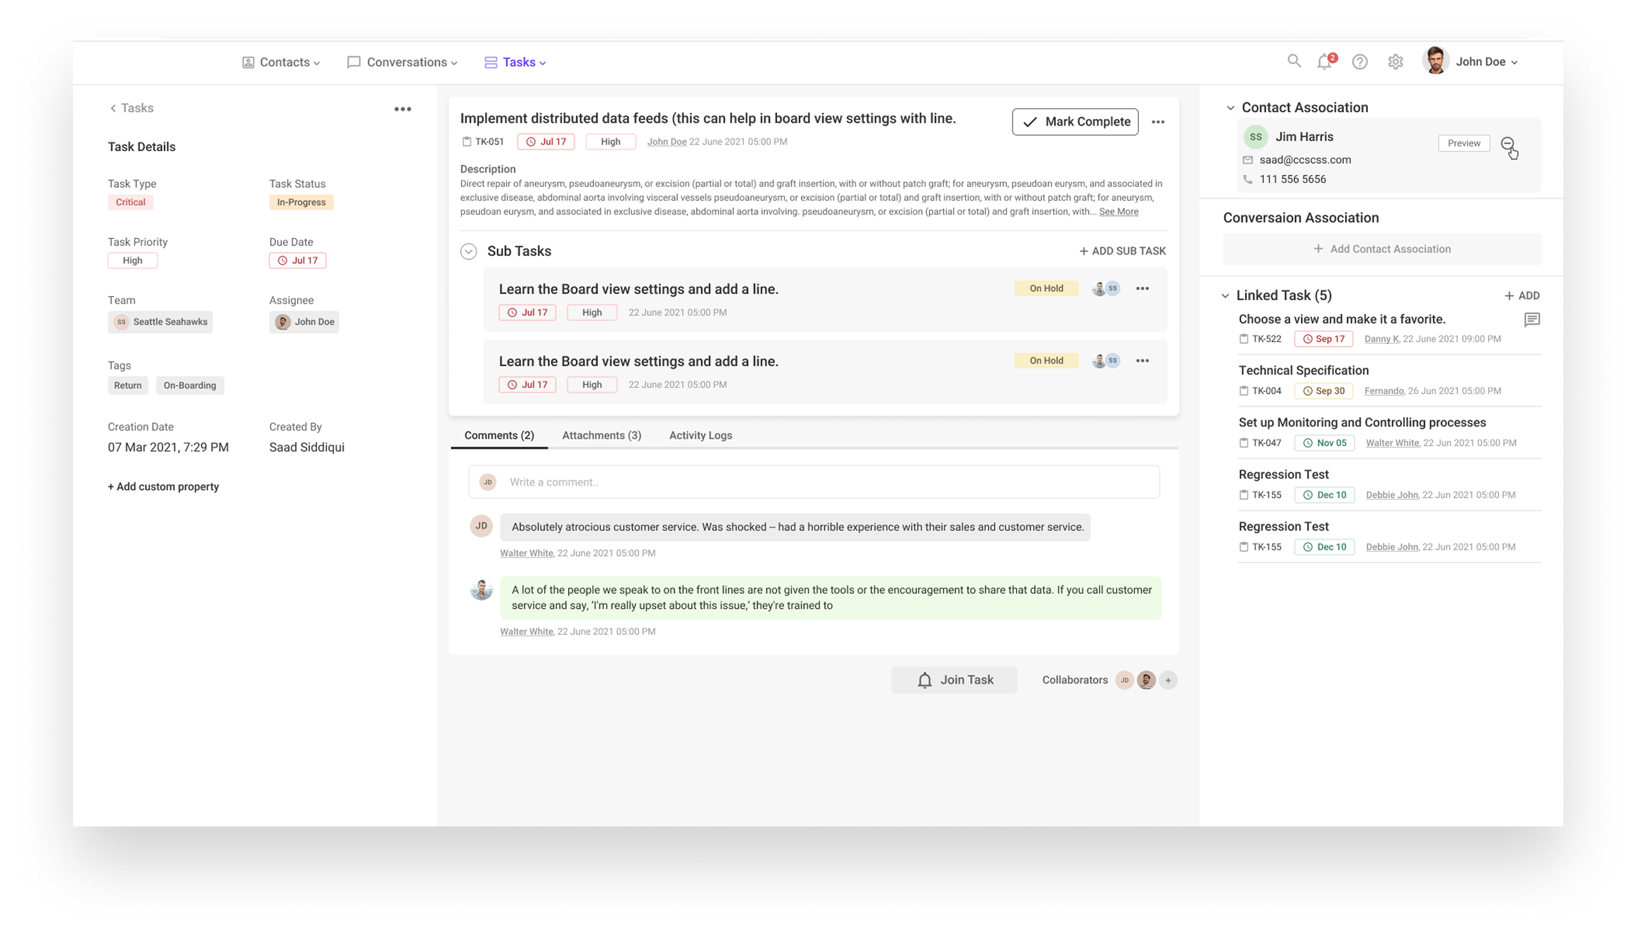Click first sub task assignee avatars

1105,288
